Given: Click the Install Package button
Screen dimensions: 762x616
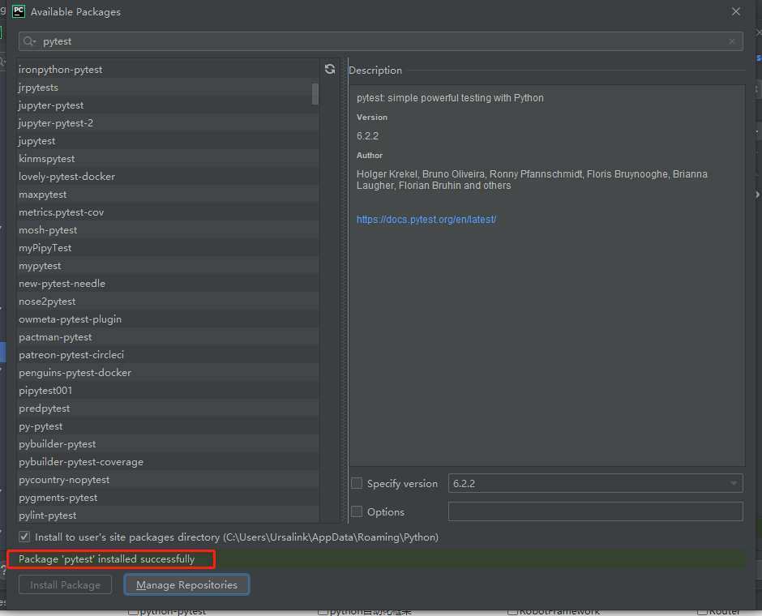Looking at the screenshot, I should pyautogui.click(x=65, y=584).
